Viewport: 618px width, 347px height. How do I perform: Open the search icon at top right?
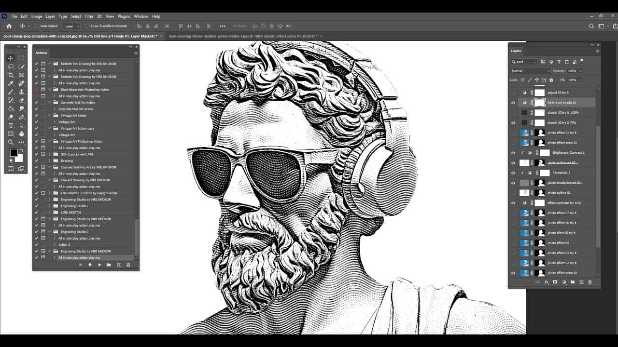click(x=591, y=26)
